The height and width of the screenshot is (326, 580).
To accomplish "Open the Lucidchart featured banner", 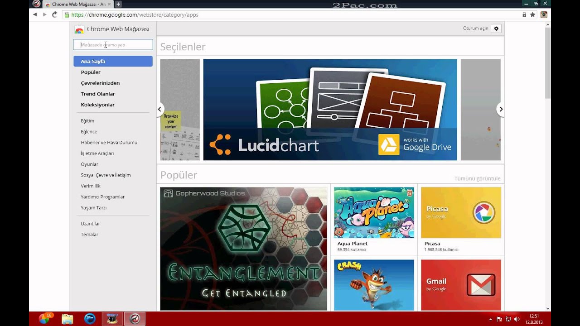I will 330,110.
